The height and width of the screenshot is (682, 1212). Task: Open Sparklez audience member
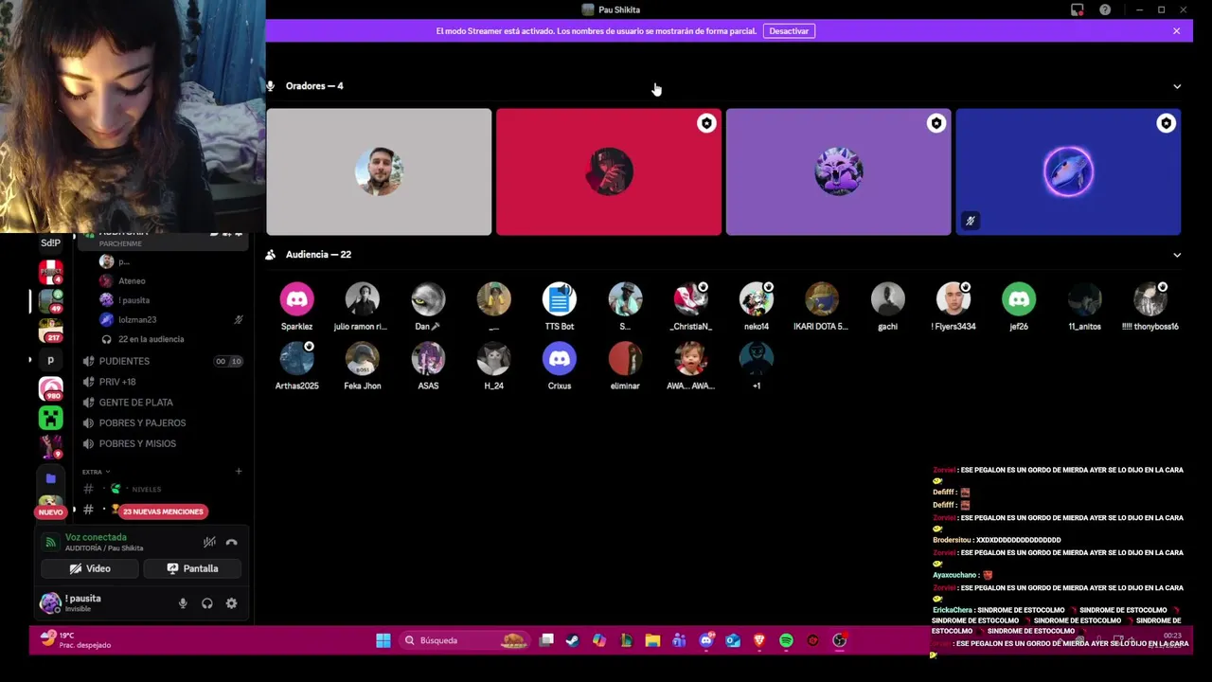pyautogui.click(x=296, y=307)
